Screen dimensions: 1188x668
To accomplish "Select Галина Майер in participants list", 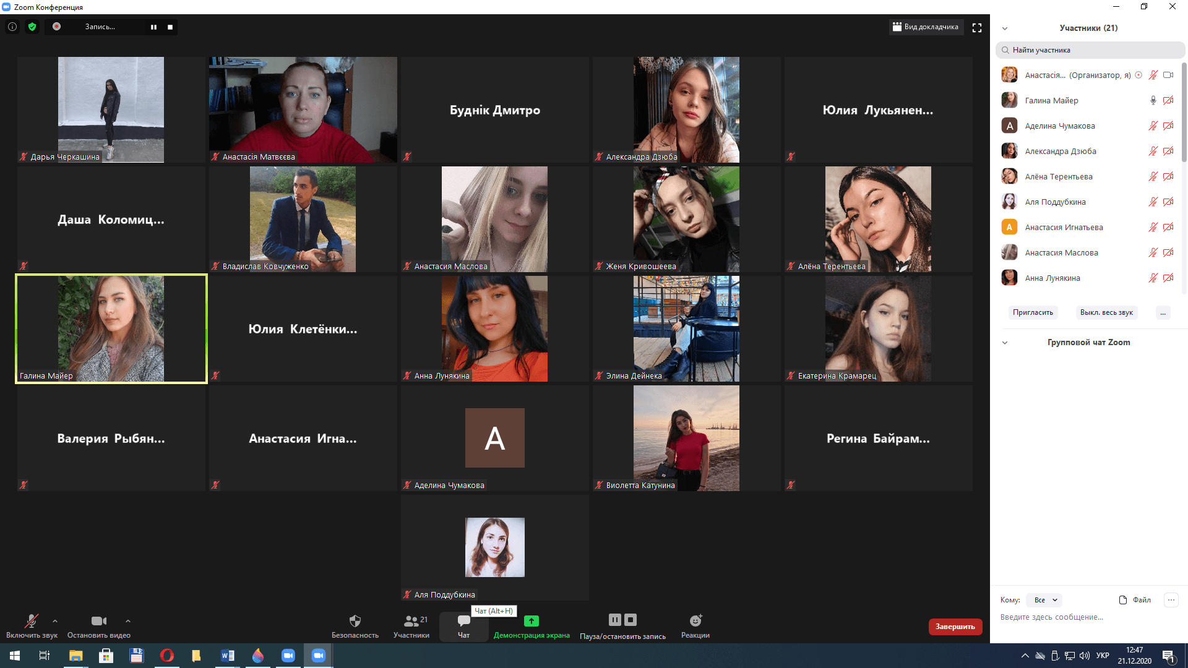I will pos(1051,100).
